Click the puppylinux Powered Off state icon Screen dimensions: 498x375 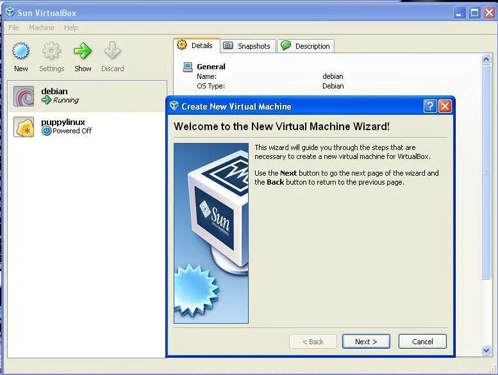click(x=46, y=131)
